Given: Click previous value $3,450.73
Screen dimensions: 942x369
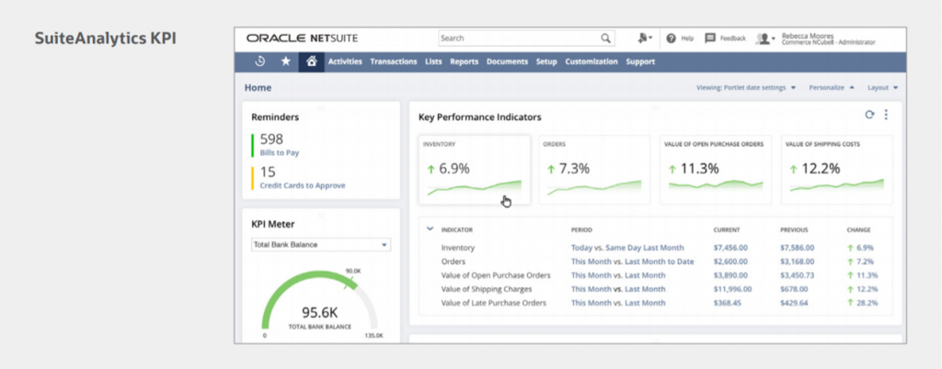Looking at the screenshot, I should [798, 275].
